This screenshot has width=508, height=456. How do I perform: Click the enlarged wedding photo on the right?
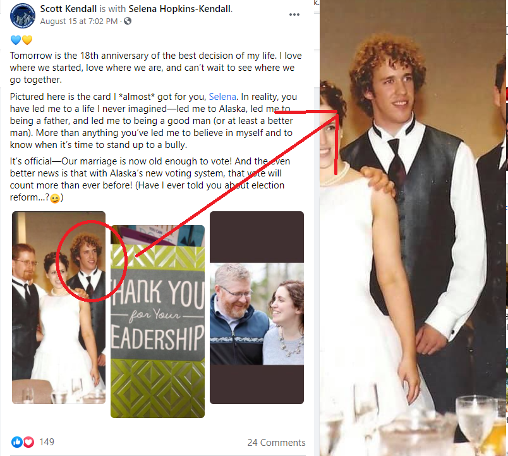[413, 228]
